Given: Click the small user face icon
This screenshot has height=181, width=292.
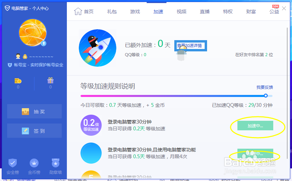Looking at the screenshot, I should [x=18, y=56].
